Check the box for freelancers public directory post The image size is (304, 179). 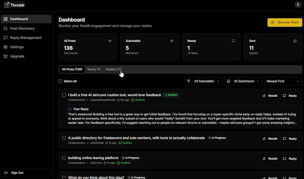[x=64, y=138]
